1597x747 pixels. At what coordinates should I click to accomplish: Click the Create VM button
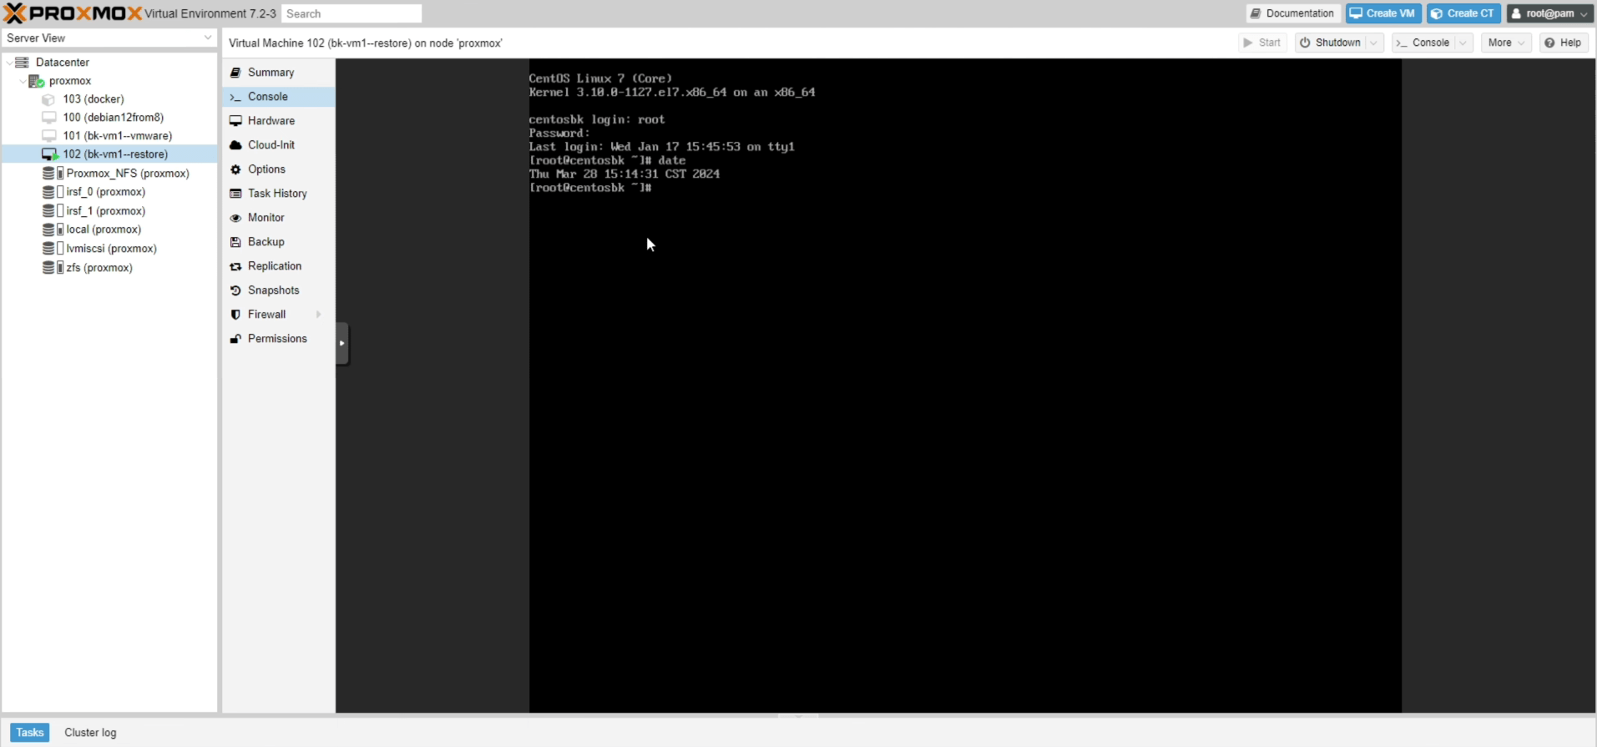pyautogui.click(x=1383, y=13)
